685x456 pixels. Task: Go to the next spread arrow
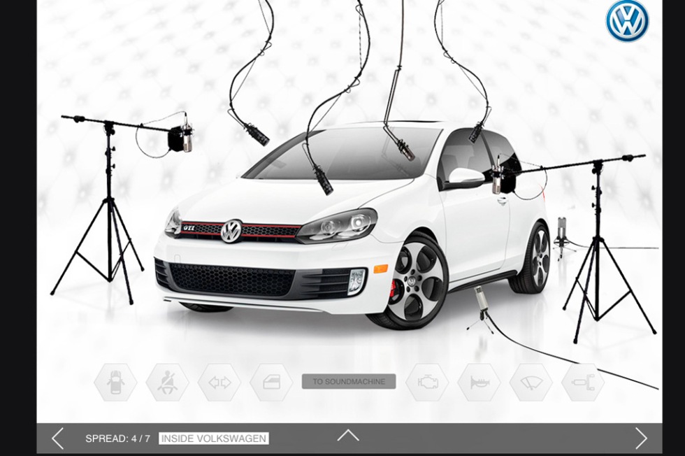[x=640, y=439]
